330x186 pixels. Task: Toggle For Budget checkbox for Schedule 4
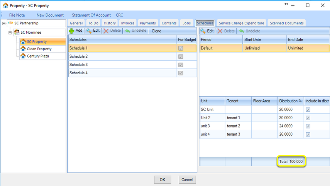181,73
